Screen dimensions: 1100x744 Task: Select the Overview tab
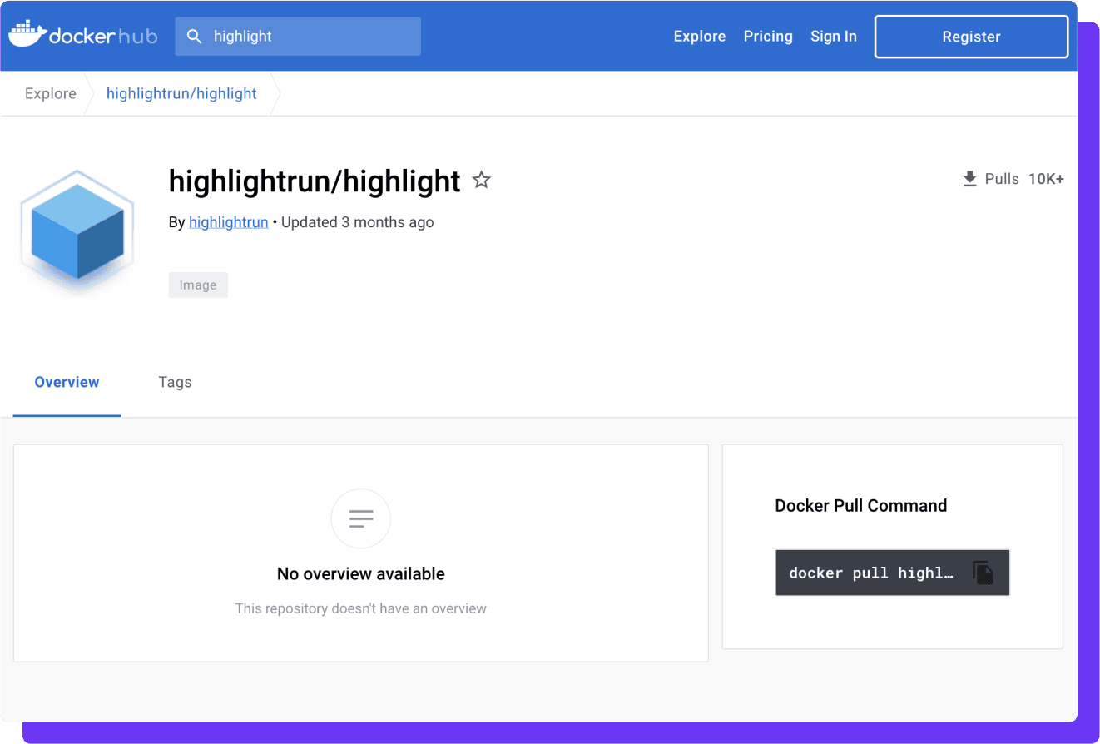[x=67, y=382]
